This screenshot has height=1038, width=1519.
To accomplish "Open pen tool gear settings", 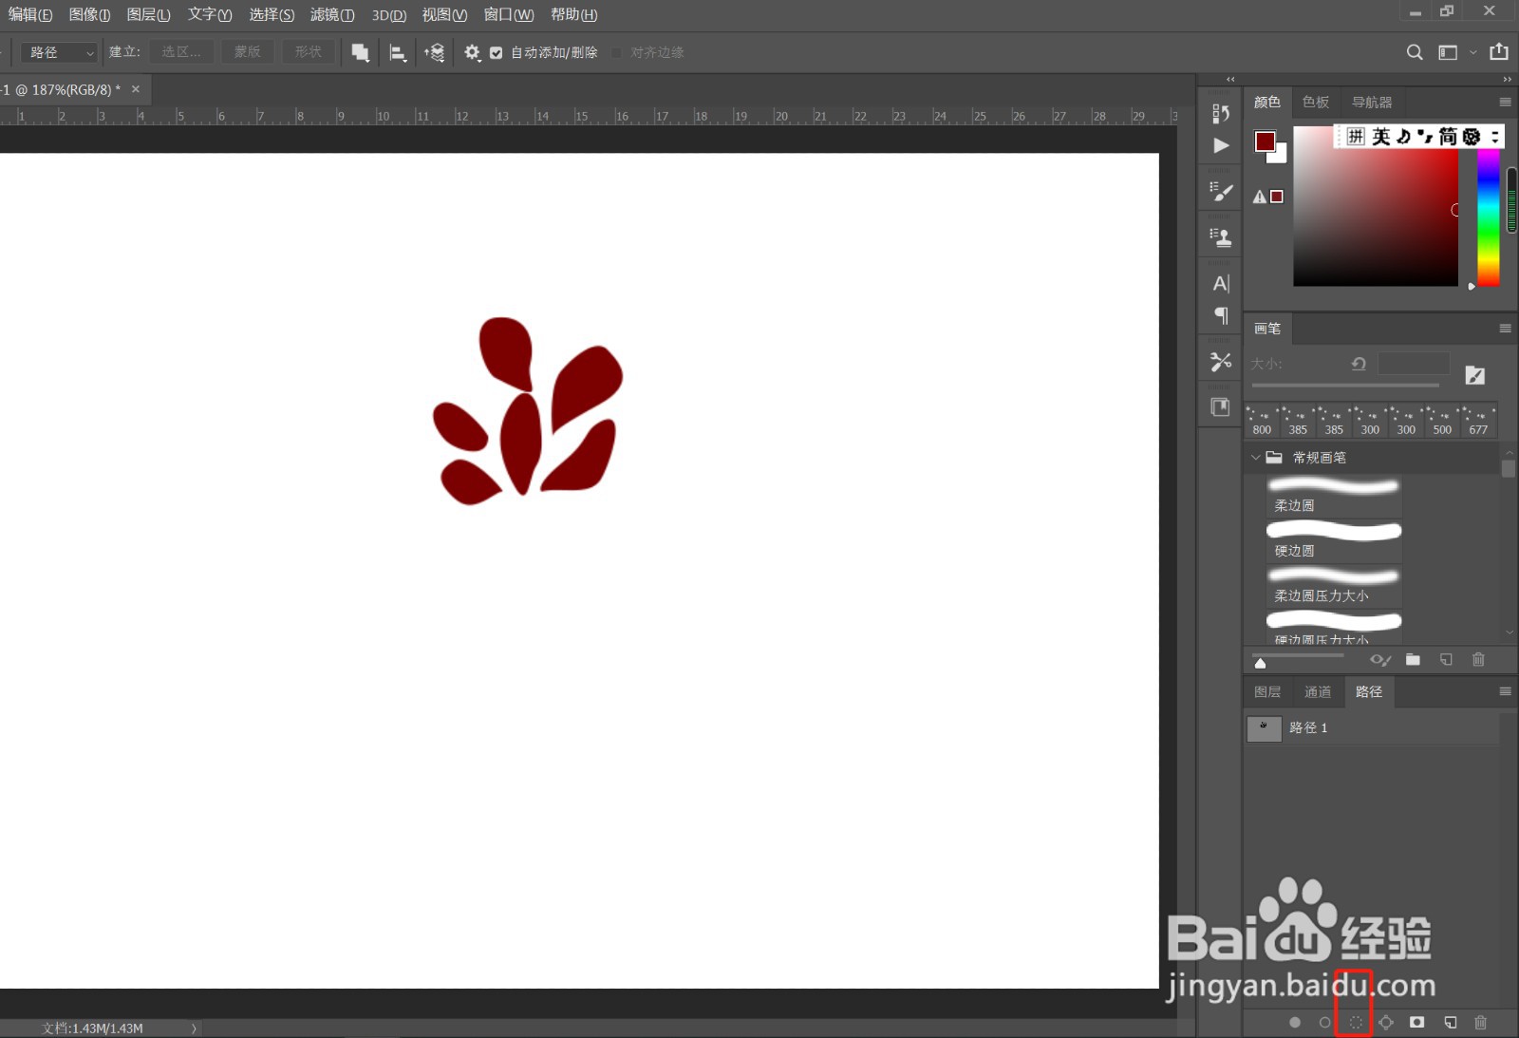I will click(x=472, y=52).
